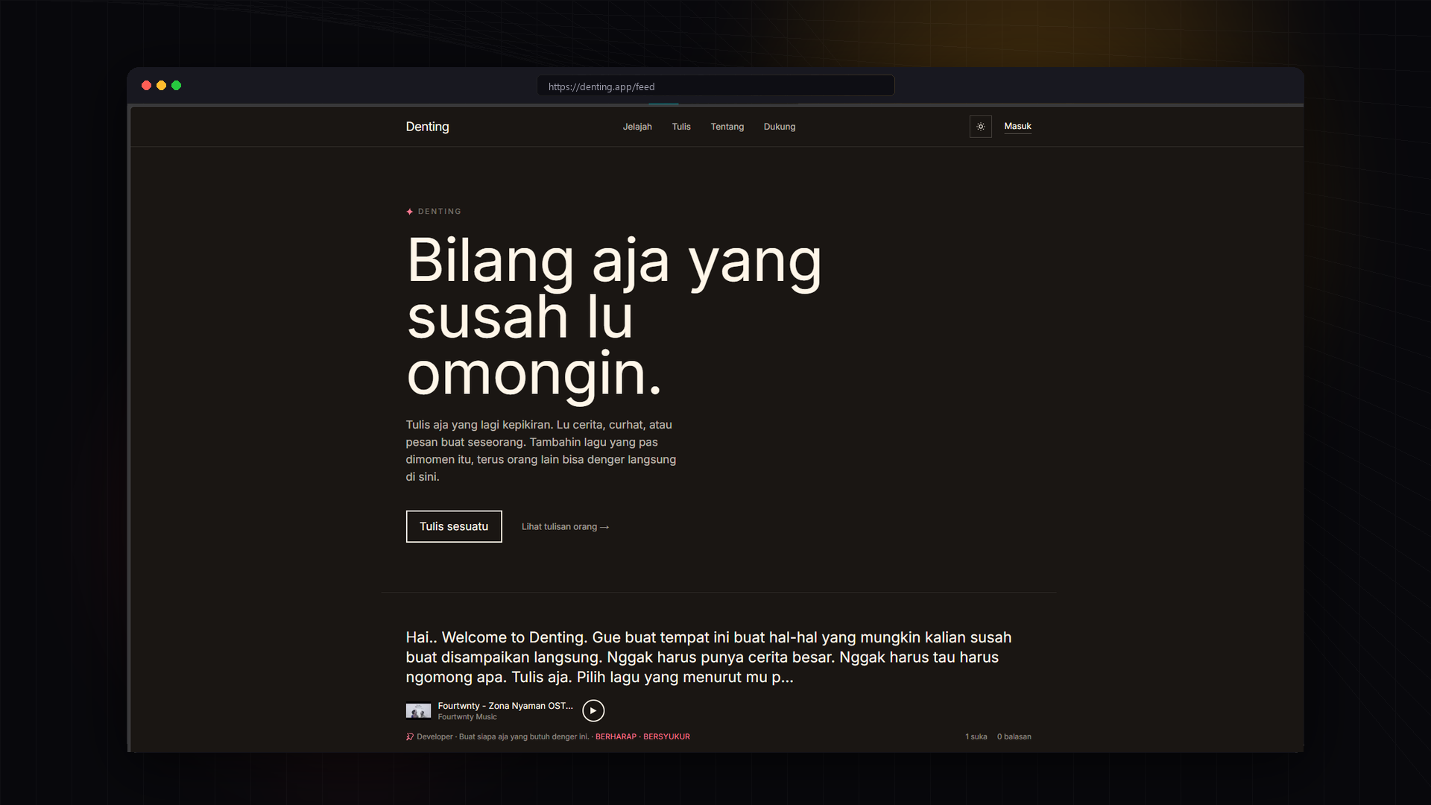The width and height of the screenshot is (1431, 805).
Task: Follow the Lihat tulisan orang link
Action: 565,526
